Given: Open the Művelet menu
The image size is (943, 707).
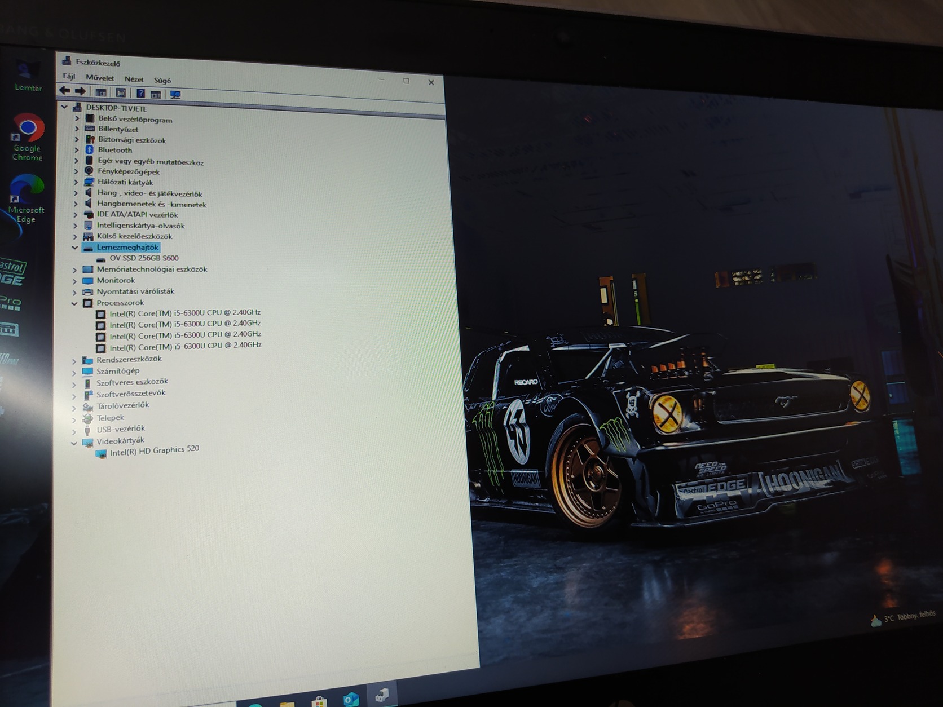Looking at the screenshot, I should pyautogui.click(x=100, y=78).
